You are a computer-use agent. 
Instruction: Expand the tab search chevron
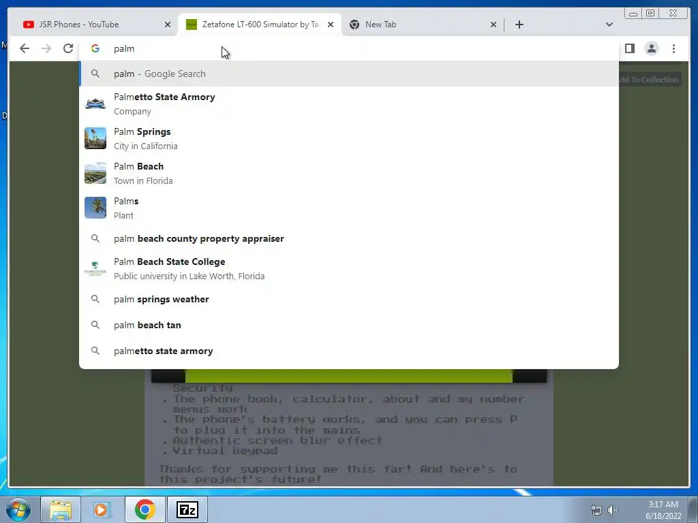point(609,25)
